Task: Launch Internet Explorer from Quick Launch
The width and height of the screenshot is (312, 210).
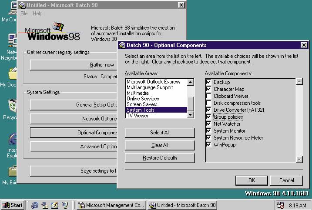Action: coord(35,205)
